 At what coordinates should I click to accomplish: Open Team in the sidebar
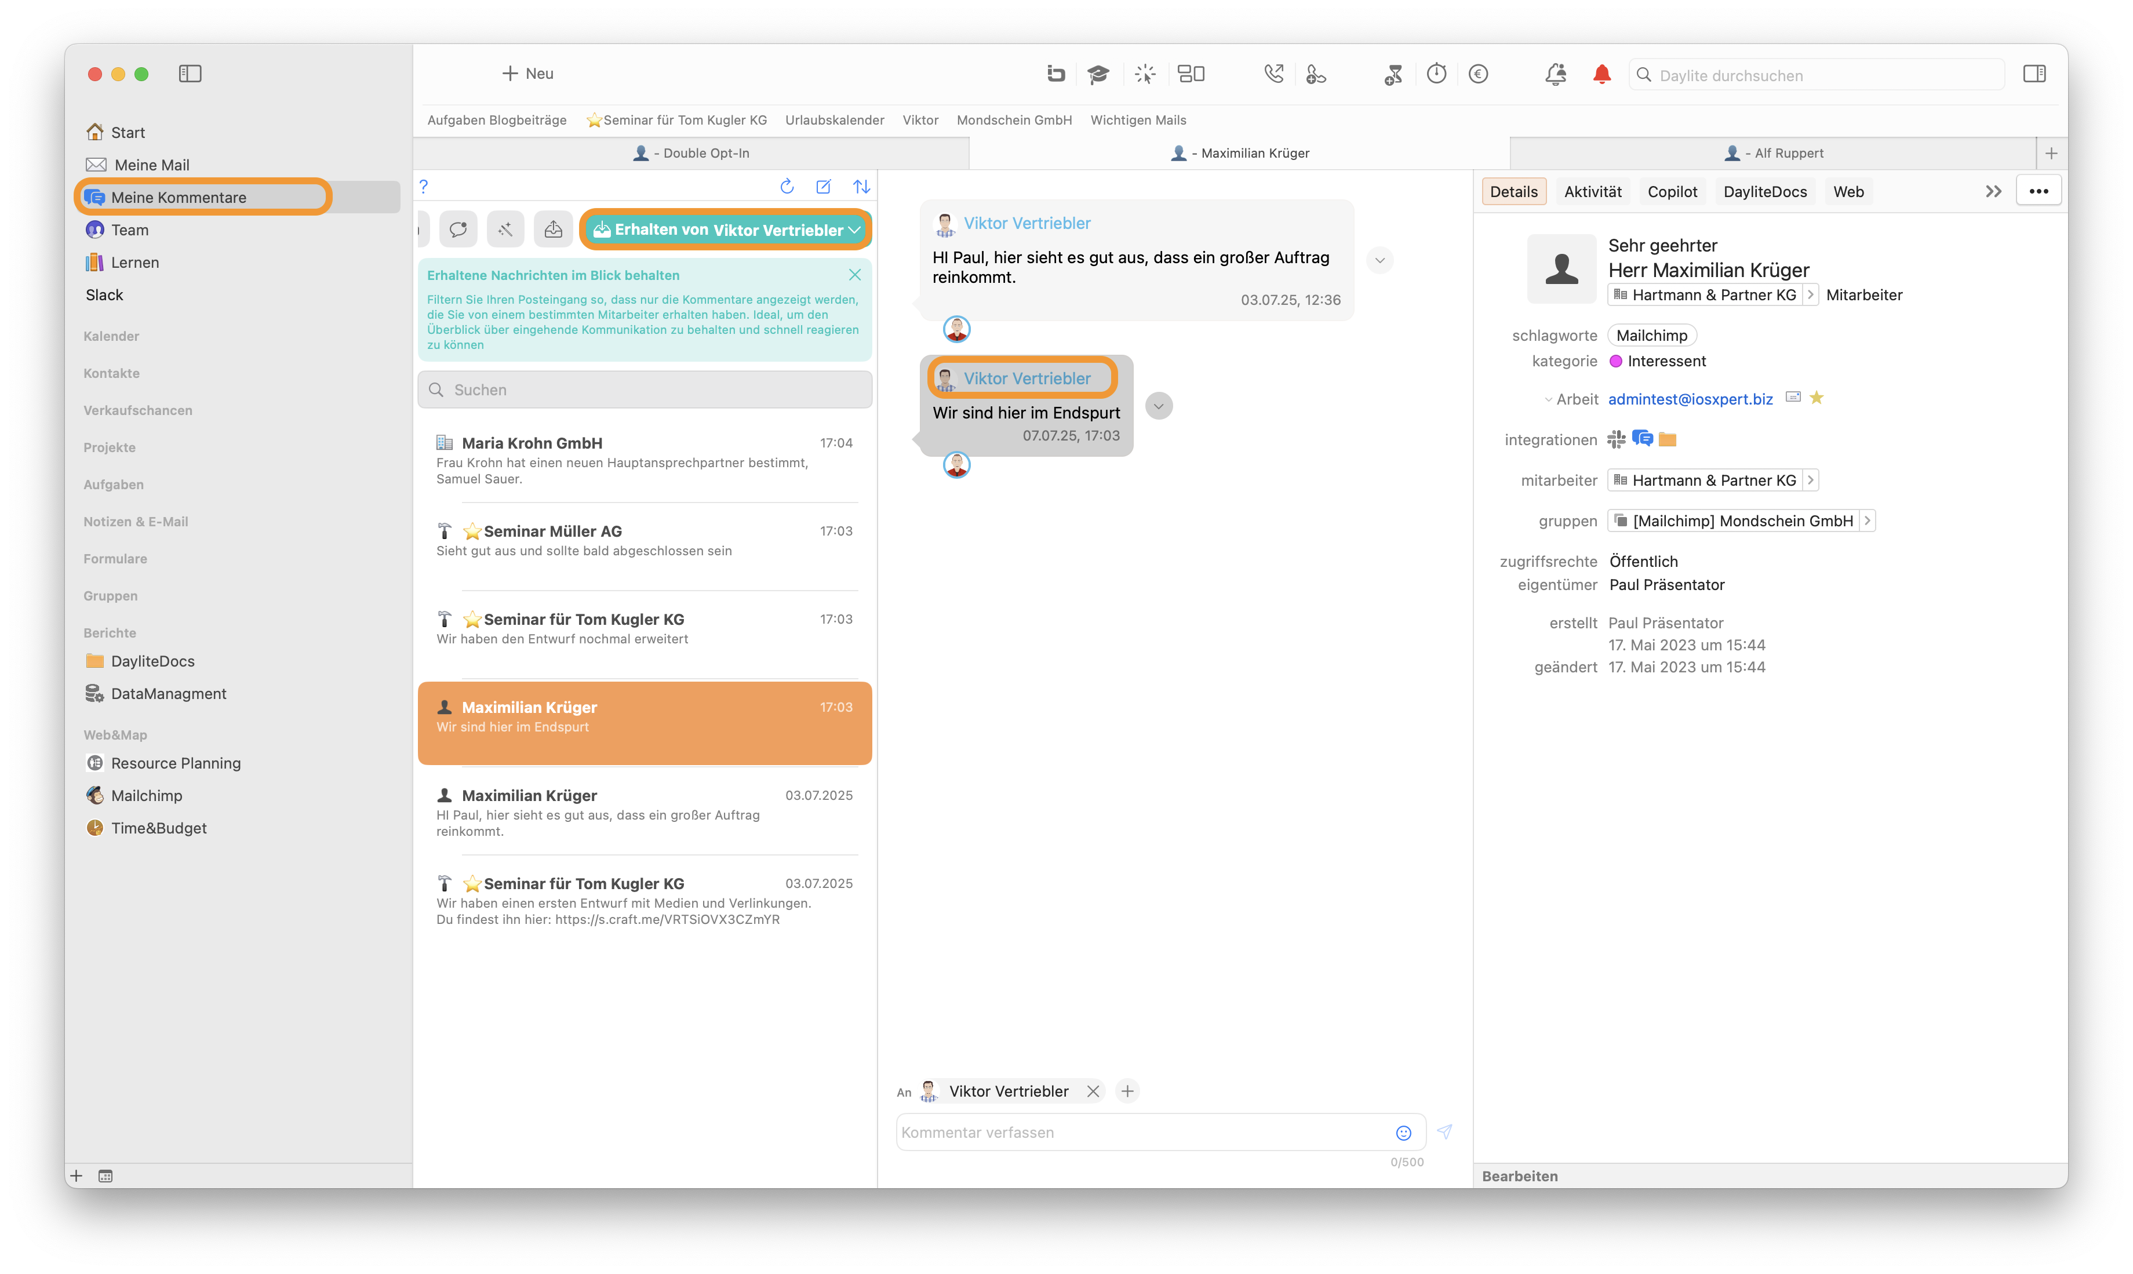click(118, 230)
